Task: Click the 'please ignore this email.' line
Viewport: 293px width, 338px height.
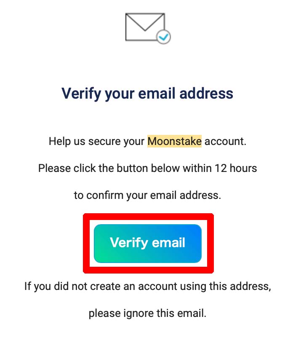Action: (x=147, y=313)
